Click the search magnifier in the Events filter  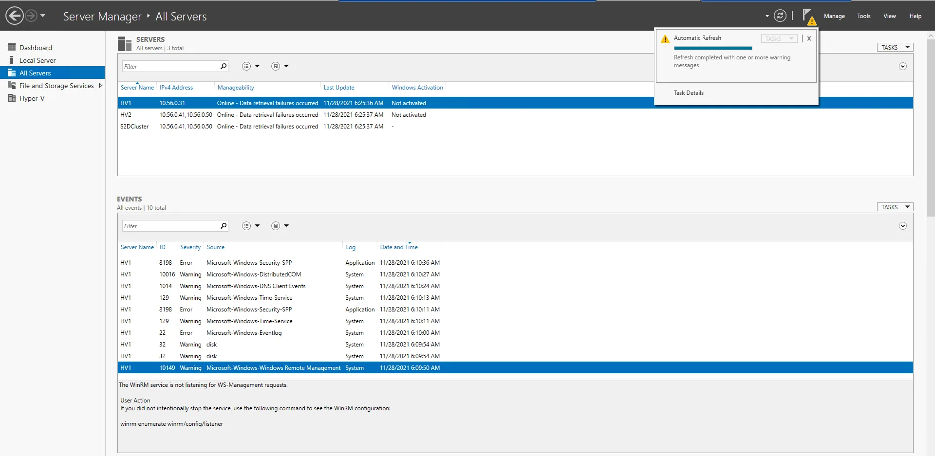click(x=223, y=225)
